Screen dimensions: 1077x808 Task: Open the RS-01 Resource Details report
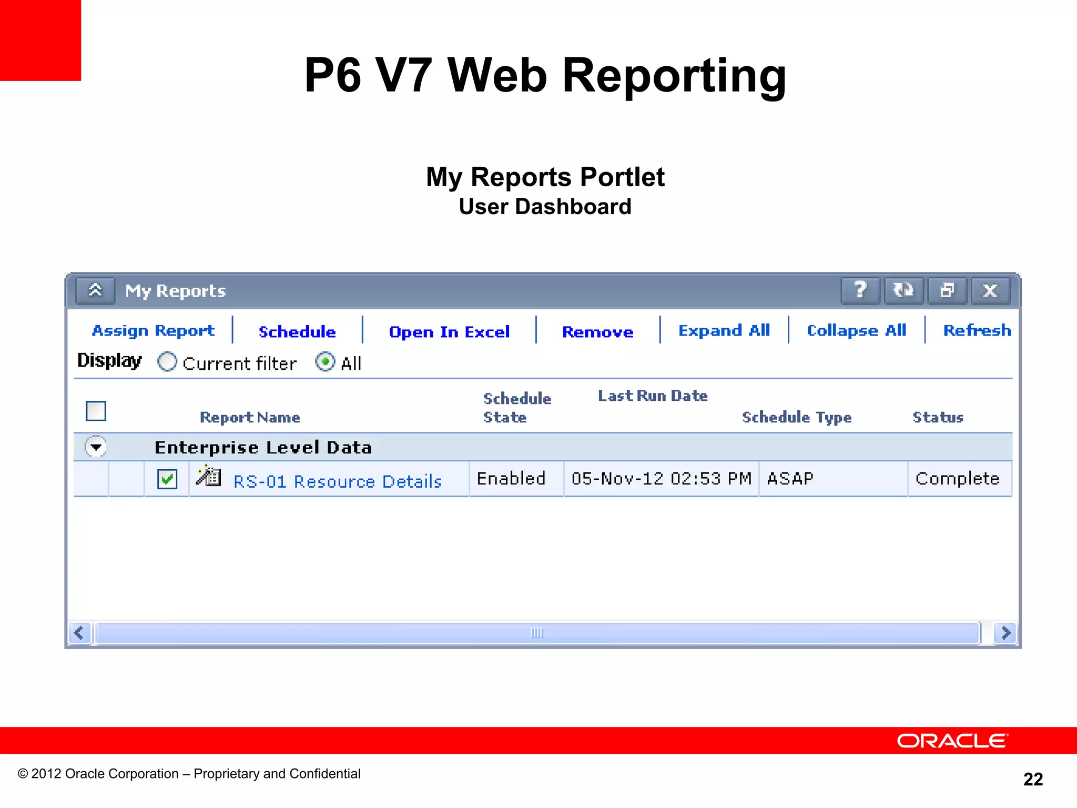coord(338,481)
